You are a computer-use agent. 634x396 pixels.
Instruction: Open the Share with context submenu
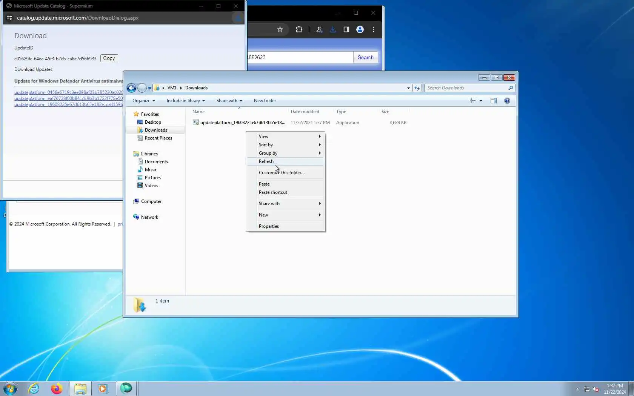click(x=286, y=204)
